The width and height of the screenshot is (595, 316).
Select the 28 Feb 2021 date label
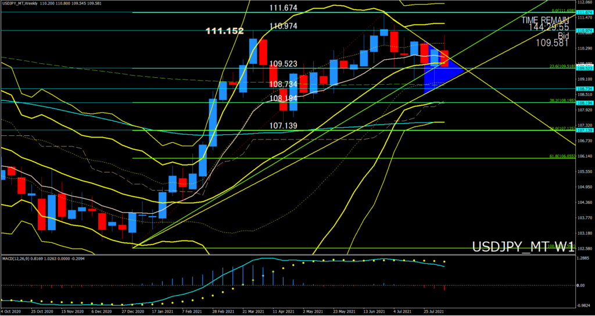[x=223, y=311]
